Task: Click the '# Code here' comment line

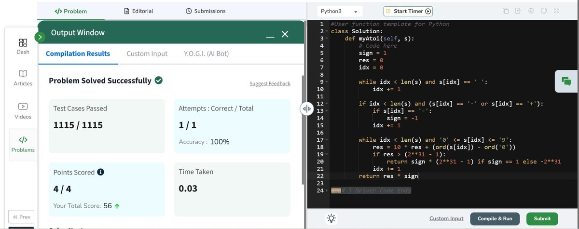Action: (x=378, y=46)
